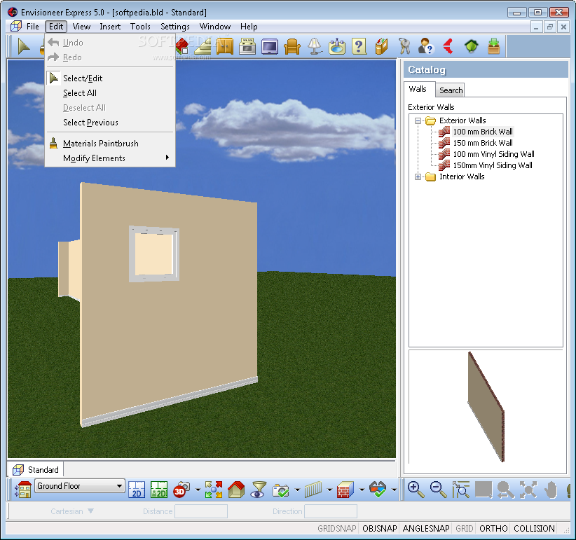Image resolution: width=576 pixels, height=540 pixels.
Task: Choose Select All from Edit menu
Action: (110, 93)
